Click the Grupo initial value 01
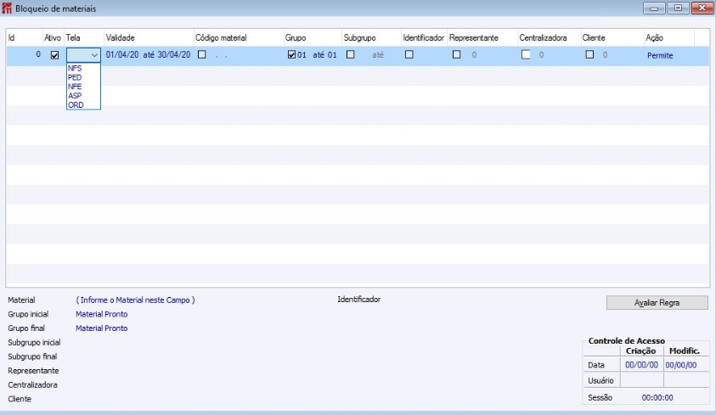 (x=302, y=55)
